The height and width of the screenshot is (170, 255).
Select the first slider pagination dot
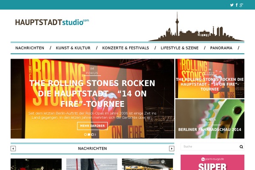pos(85,135)
